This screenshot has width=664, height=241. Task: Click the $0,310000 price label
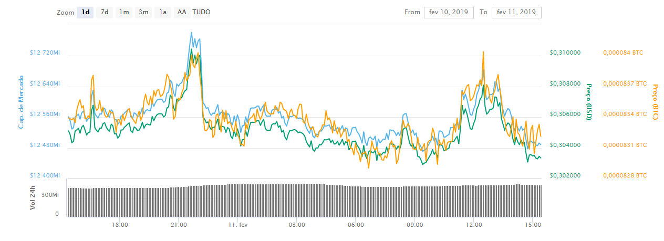pyautogui.click(x=565, y=53)
